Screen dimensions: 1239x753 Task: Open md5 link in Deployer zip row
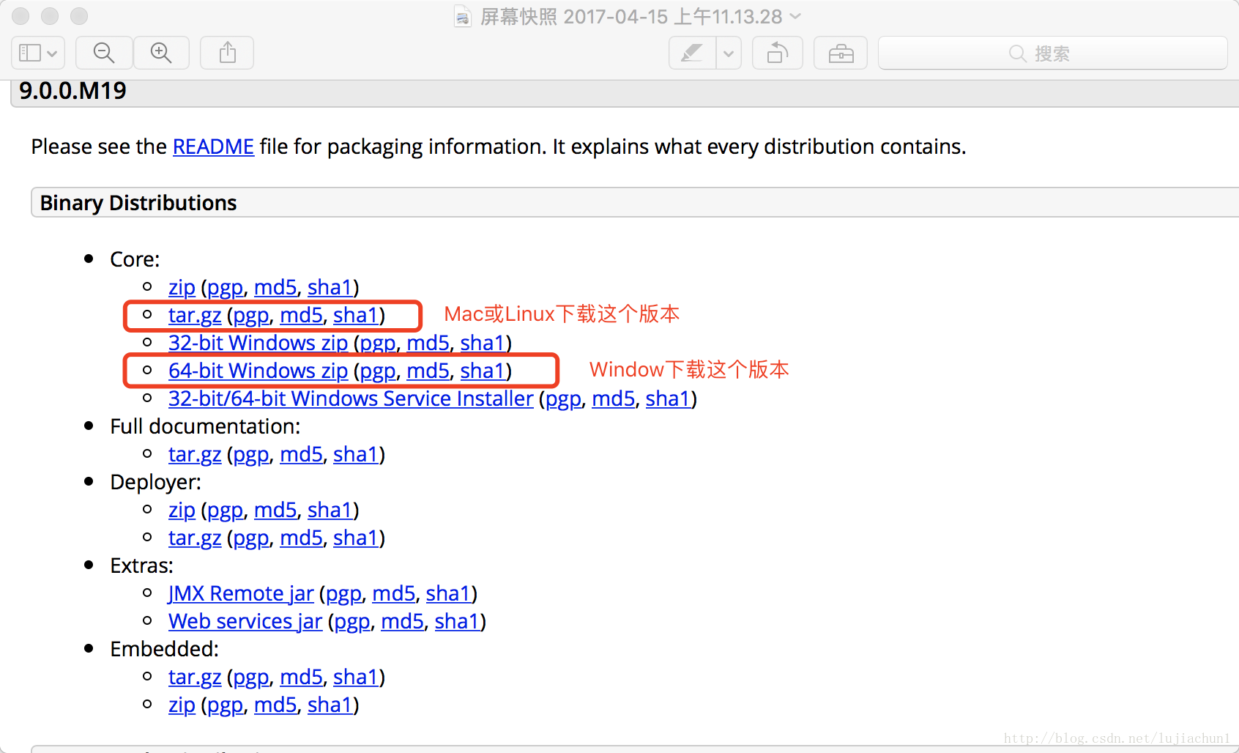click(x=275, y=510)
